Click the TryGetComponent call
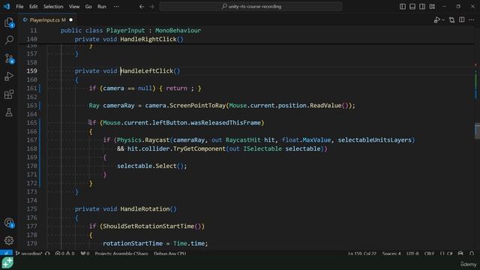 199,148
